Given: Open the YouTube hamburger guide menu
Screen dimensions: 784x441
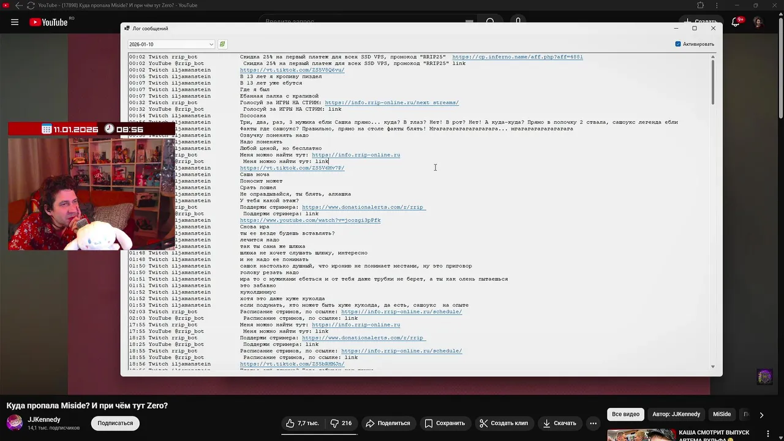Looking at the screenshot, I should [15, 22].
